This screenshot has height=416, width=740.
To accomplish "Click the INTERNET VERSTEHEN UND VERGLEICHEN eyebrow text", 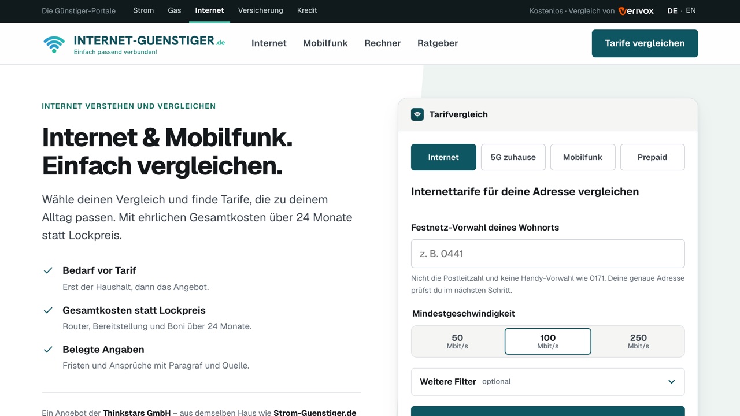I will pos(129,106).
